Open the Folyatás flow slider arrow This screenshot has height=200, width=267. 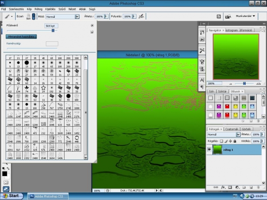point(134,16)
